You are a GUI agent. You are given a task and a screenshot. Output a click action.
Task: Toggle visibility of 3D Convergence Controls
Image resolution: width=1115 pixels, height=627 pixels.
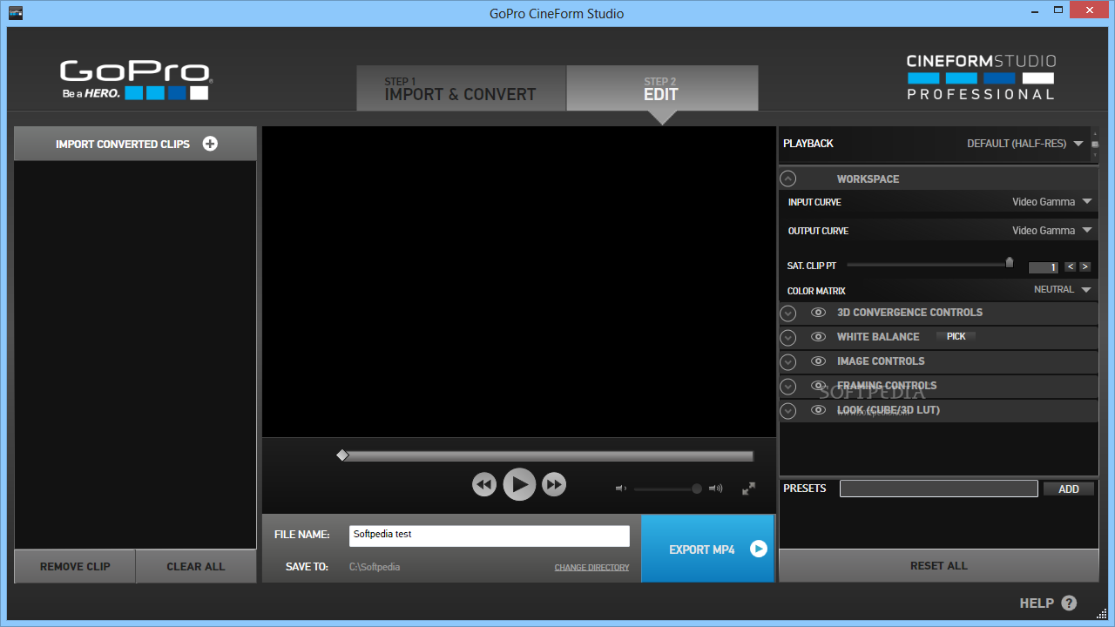[818, 313]
